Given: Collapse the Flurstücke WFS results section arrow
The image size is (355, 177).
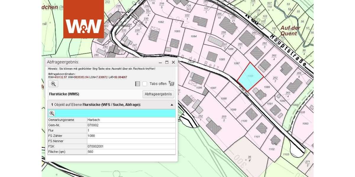Looking at the screenshot, I should [x=172, y=105].
